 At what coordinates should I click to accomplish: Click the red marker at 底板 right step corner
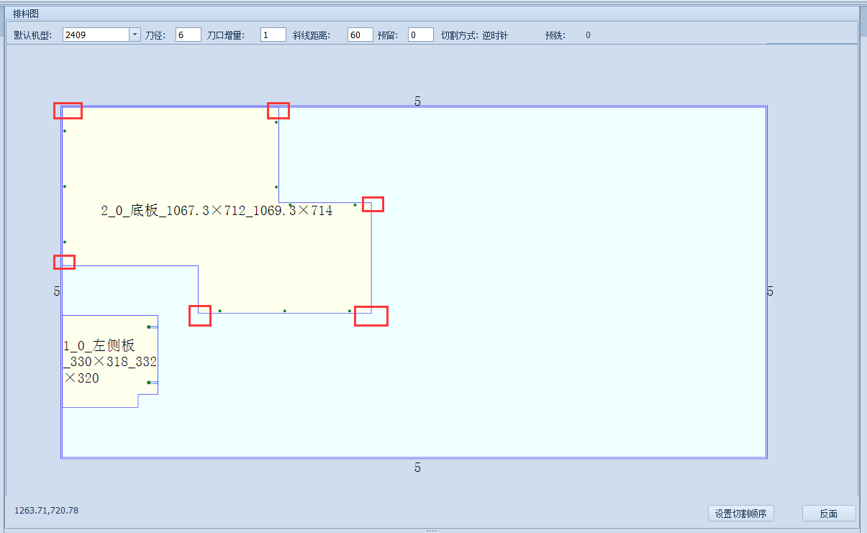point(373,204)
